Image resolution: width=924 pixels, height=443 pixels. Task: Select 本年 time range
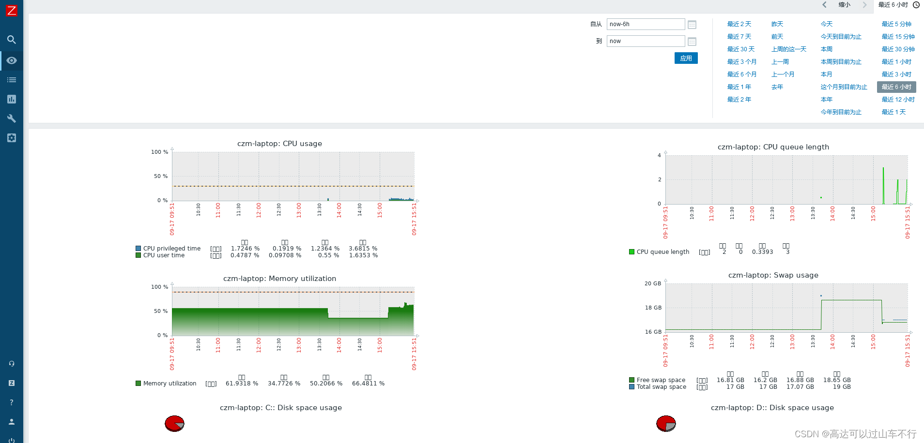click(x=827, y=100)
